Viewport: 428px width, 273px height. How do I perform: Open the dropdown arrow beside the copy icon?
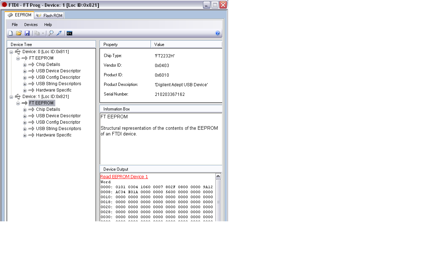click(x=43, y=34)
